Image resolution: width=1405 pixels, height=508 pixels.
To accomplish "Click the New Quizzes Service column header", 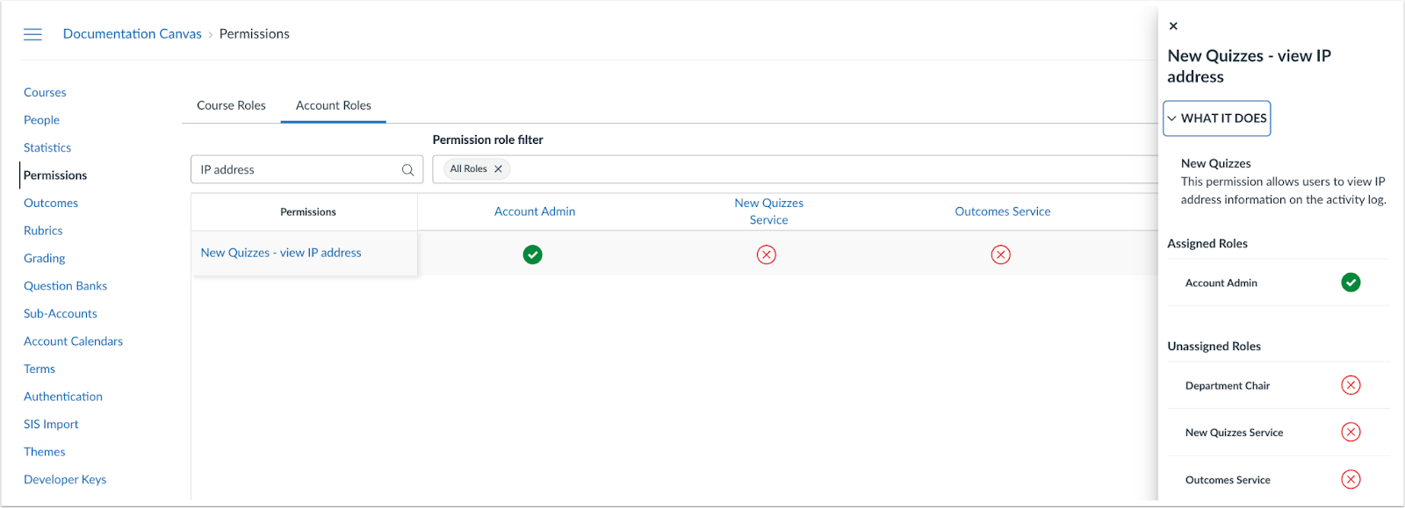I will (769, 211).
